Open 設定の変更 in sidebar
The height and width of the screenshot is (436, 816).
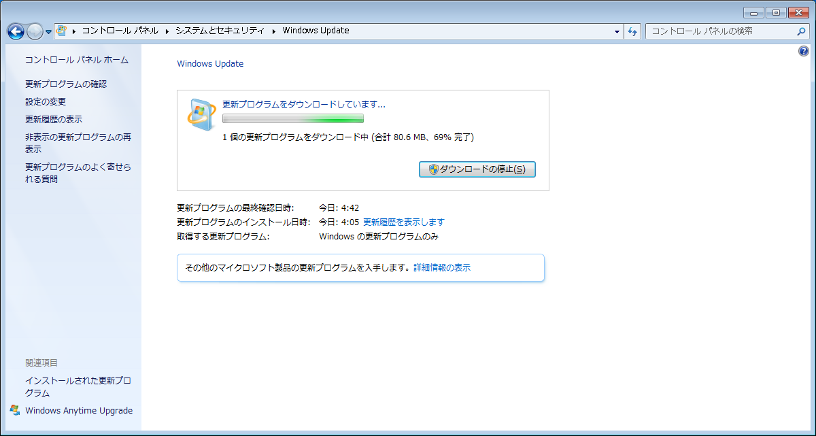[46, 102]
